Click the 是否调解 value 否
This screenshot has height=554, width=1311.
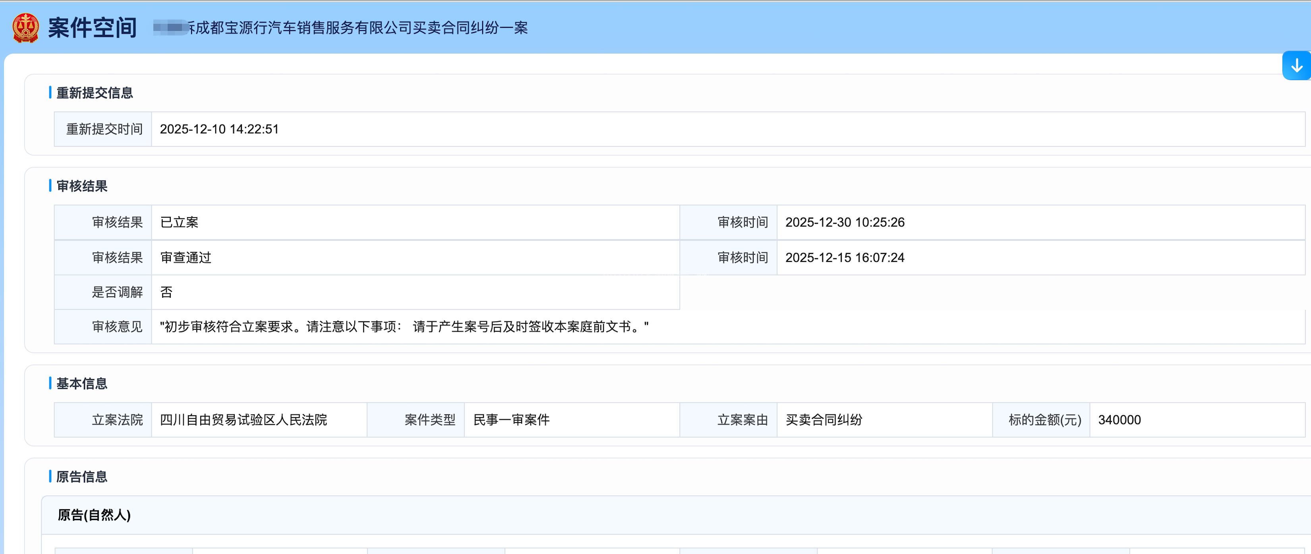[x=166, y=292]
